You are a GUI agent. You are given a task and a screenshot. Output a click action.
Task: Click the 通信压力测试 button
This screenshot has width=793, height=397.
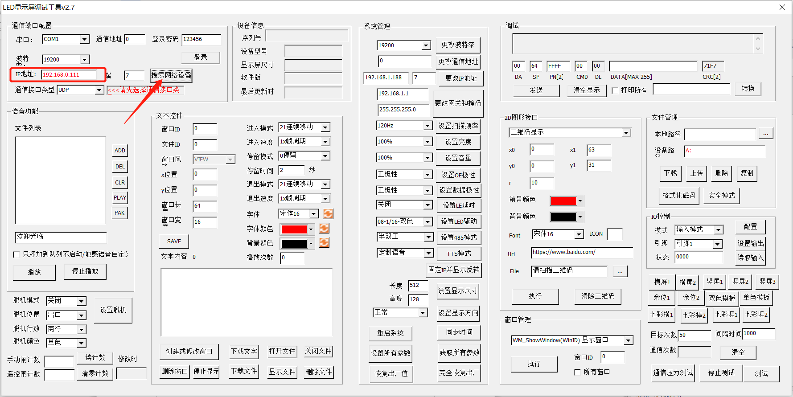point(673,373)
